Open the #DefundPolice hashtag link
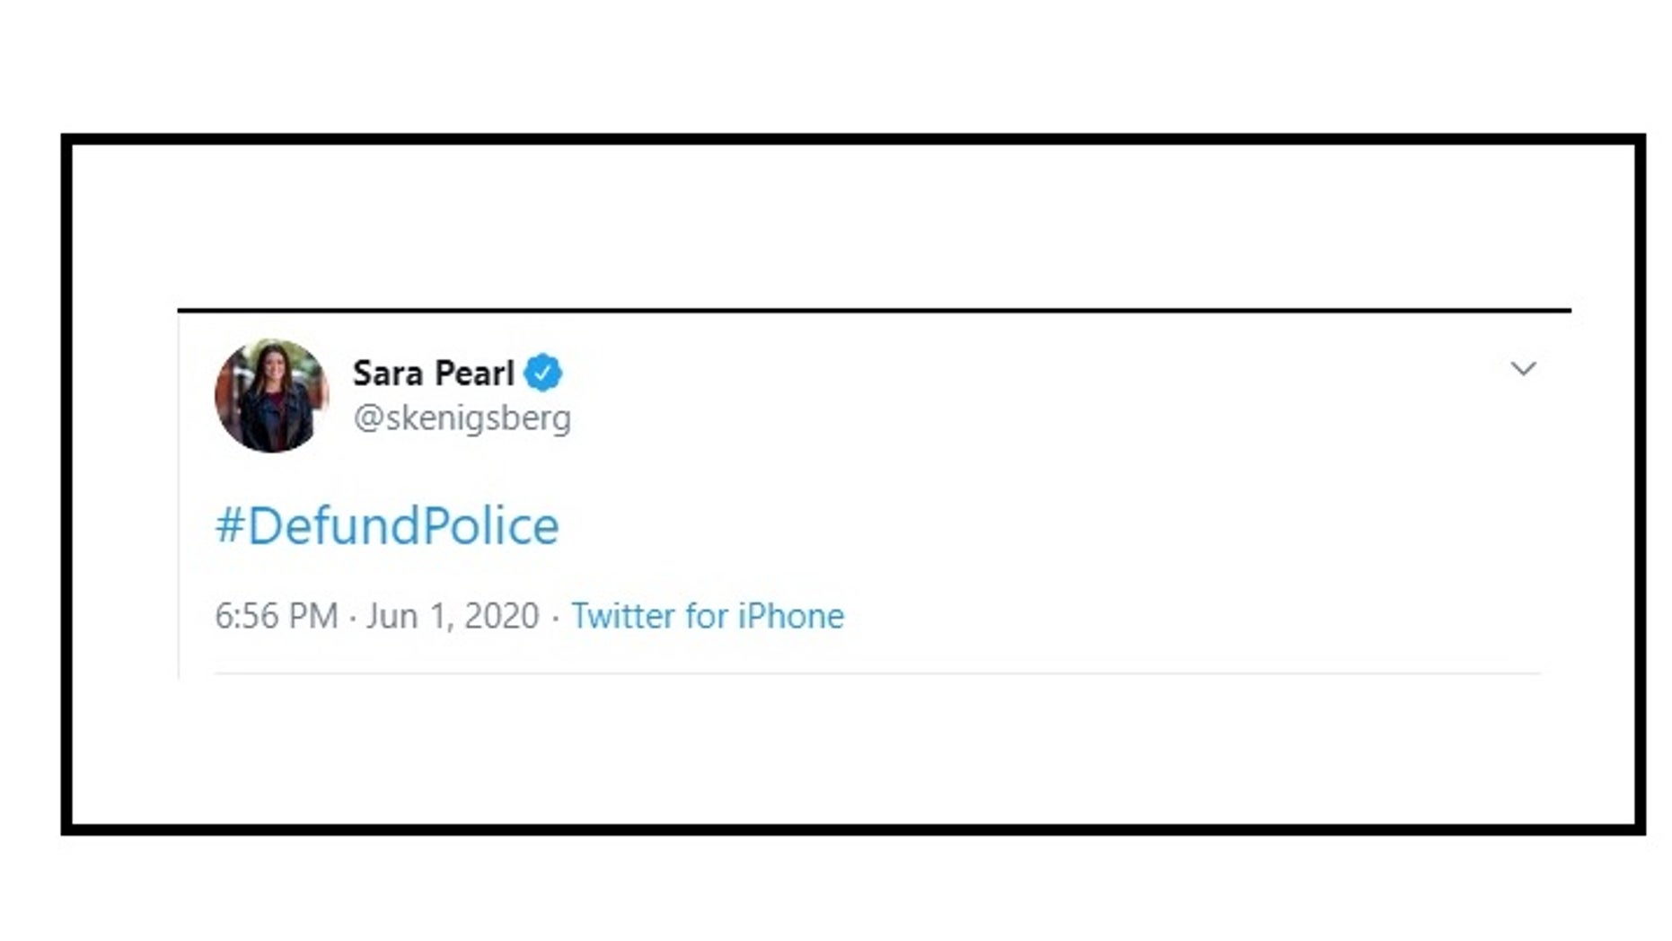Viewport: 1672px width, 941px height. 387,525
